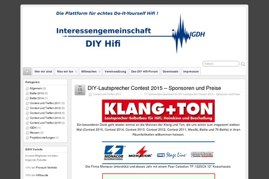The height and width of the screenshot is (179, 269).
Task: Expand the Was wir tun submenu arrow
Action: pyautogui.click(x=76, y=72)
